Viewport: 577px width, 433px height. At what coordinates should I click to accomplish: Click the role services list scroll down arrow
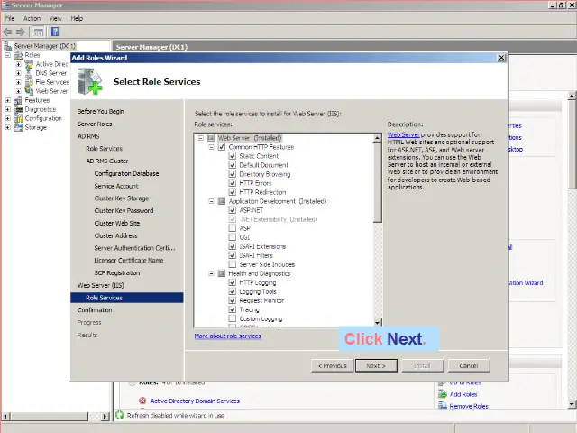coord(377,323)
